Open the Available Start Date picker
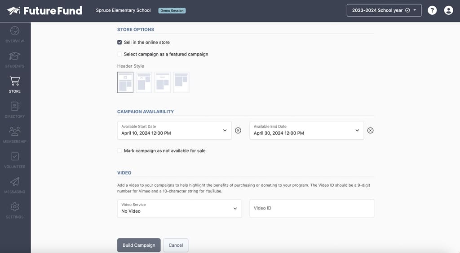This screenshot has width=460, height=253. pyautogui.click(x=174, y=130)
